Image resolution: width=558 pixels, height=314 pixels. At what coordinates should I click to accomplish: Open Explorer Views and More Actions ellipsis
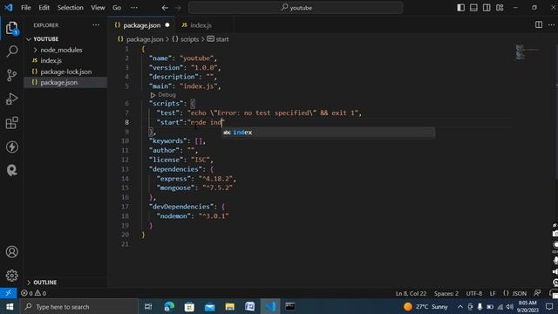pyautogui.click(x=96, y=25)
